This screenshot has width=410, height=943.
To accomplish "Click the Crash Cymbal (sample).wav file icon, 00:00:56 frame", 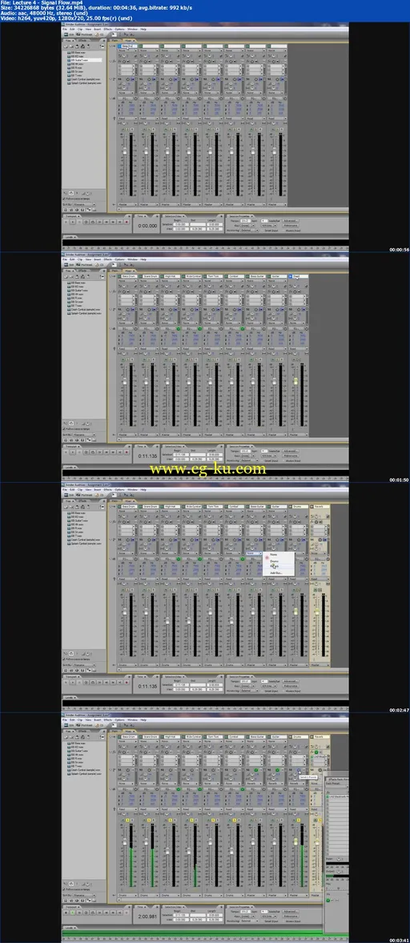I will click(69, 78).
